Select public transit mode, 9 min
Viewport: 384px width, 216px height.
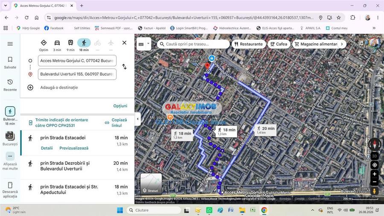(x=70, y=45)
